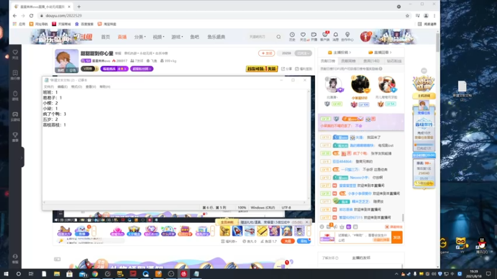Open the Notepad 帮助(H) menu

click(x=105, y=87)
